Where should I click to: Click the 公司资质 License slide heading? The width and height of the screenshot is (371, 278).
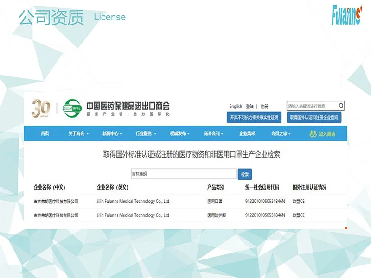click(72, 17)
